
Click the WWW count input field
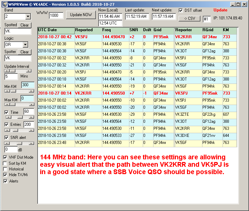tap(56, 15)
